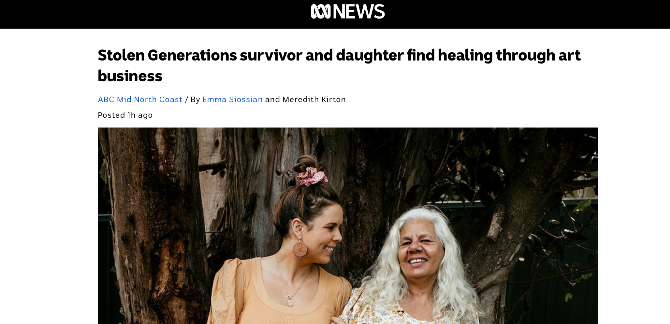Click the "Posted 1h ago" timestamp

coord(125,115)
